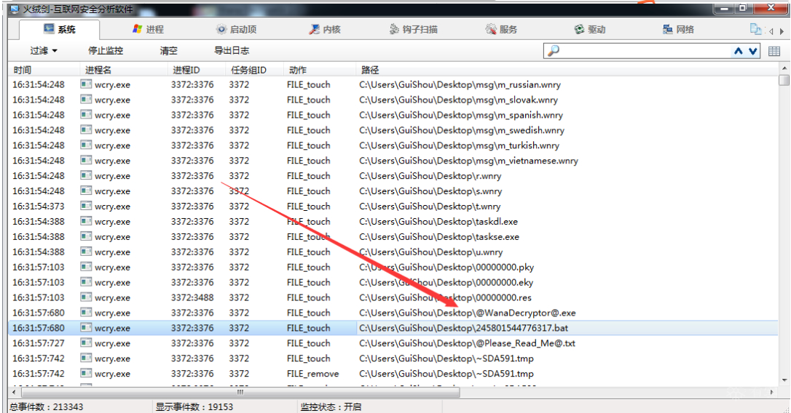
Task: Click the vertical scrollbar down arrow
Action: coord(784,380)
